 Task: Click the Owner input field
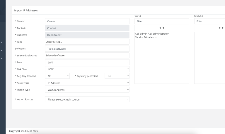87,21
